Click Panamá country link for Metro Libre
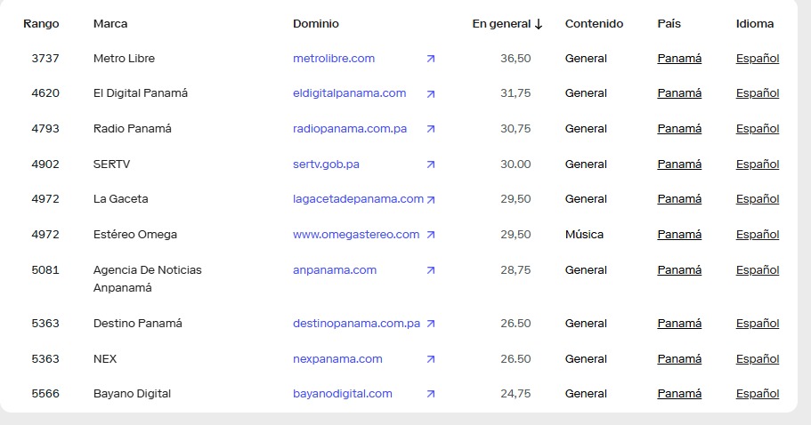 [679, 59]
